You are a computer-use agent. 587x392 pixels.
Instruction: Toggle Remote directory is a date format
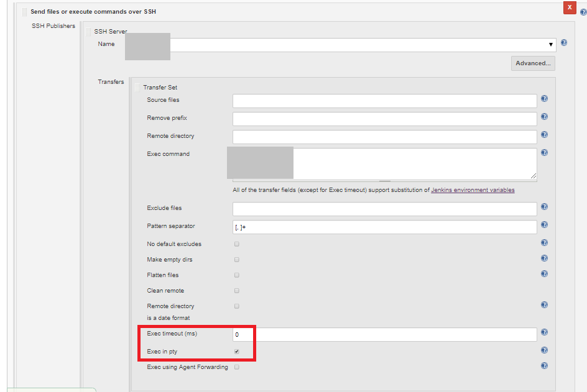point(236,306)
